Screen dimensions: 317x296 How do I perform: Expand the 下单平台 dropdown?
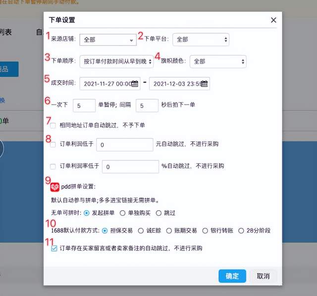201,39
